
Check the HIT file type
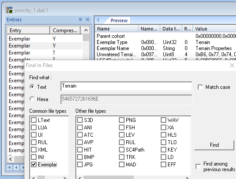[80, 150]
